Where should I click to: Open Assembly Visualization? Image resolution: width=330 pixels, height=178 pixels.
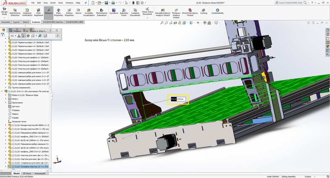(x=89, y=12)
